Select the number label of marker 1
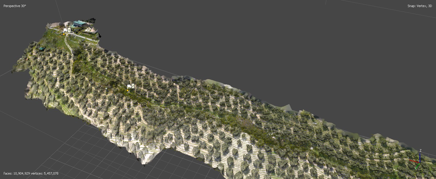 [x=69, y=30]
